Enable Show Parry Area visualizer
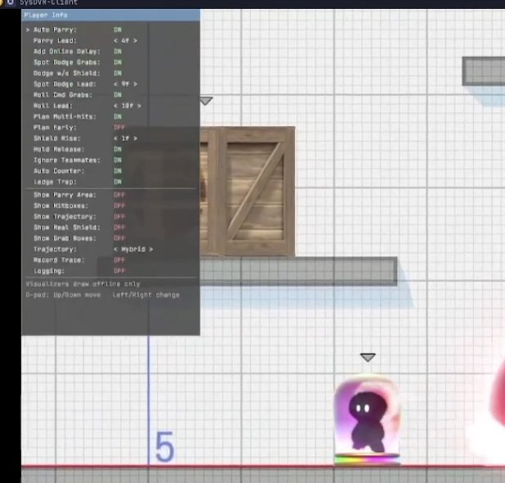Screen dimensions: 505x483 [118, 195]
